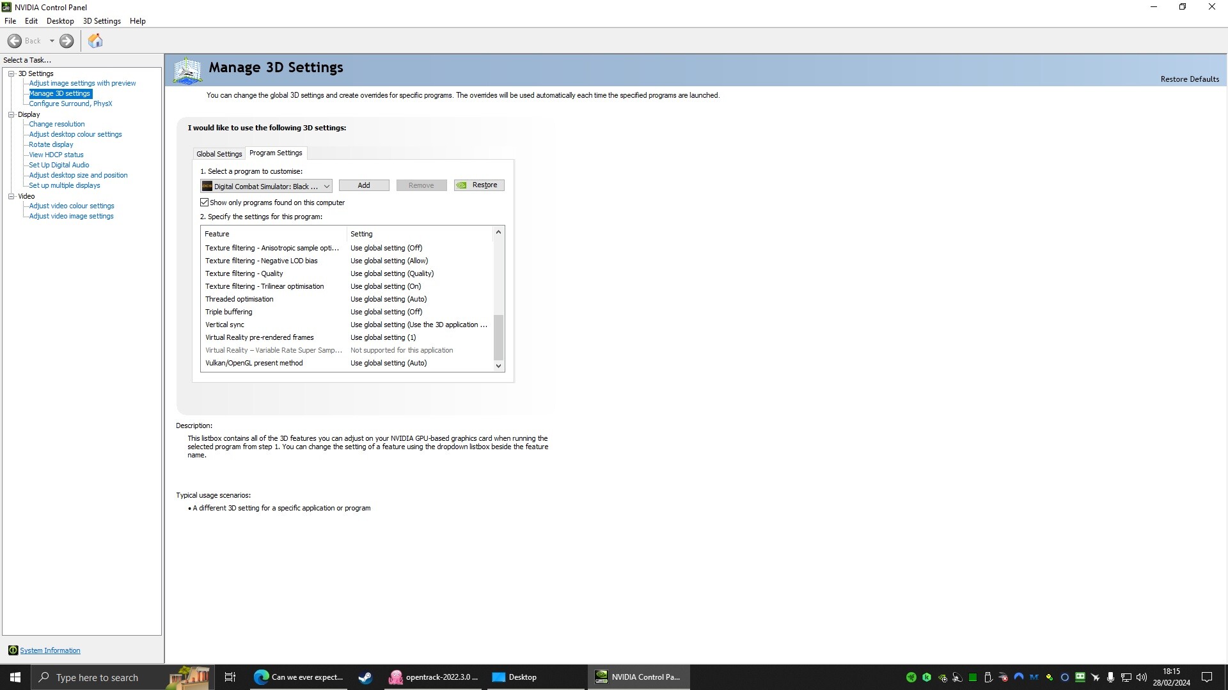Open Adjust video colour settings
This screenshot has height=690, width=1228.
tap(72, 206)
